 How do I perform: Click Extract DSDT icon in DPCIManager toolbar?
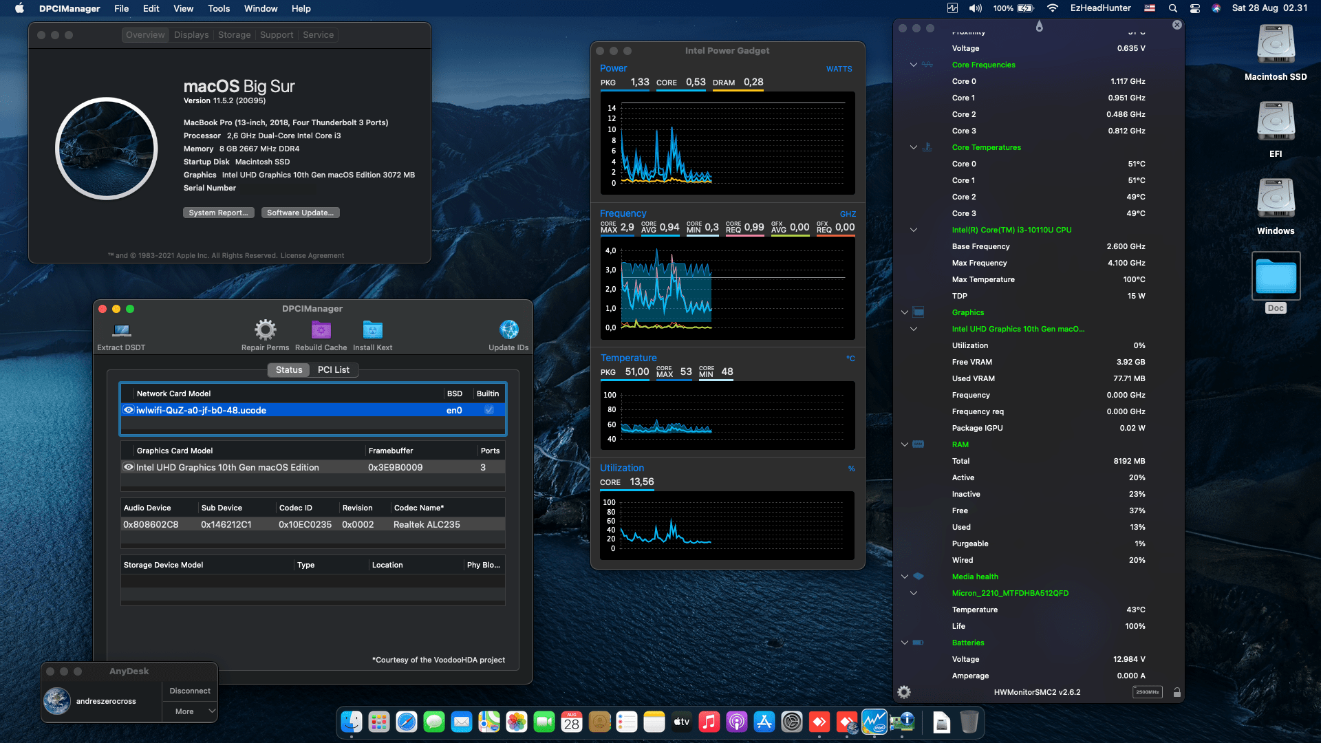click(x=122, y=330)
